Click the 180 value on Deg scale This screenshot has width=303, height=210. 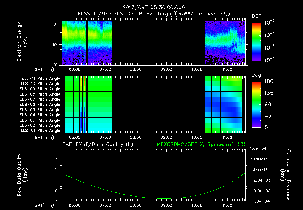pyautogui.click(x=269, y=82)
